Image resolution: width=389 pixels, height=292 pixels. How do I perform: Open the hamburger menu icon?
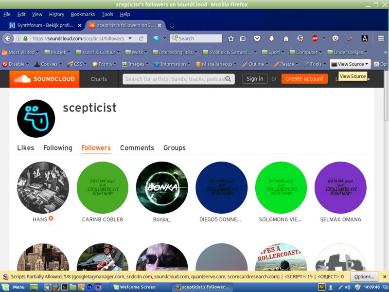point(381,38)
